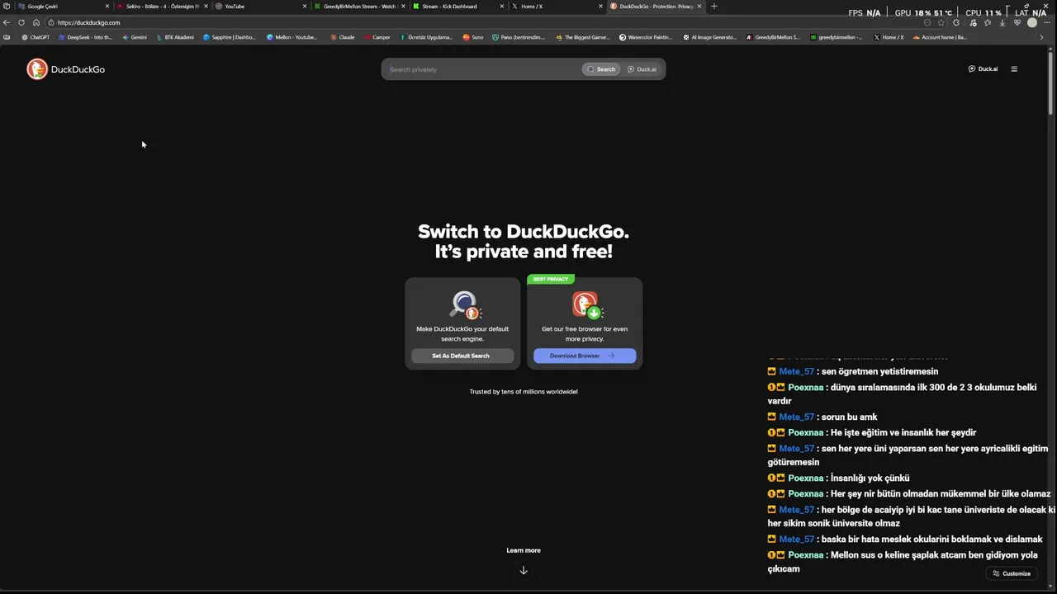
Task: Click the browser download duck illustration icon
Action: (x=587, y=305)
